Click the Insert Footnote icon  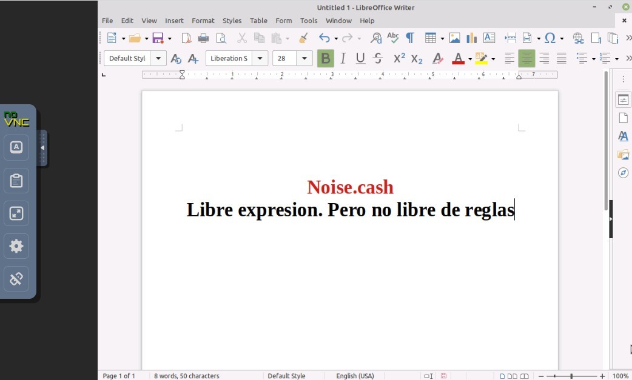(596, 38)
